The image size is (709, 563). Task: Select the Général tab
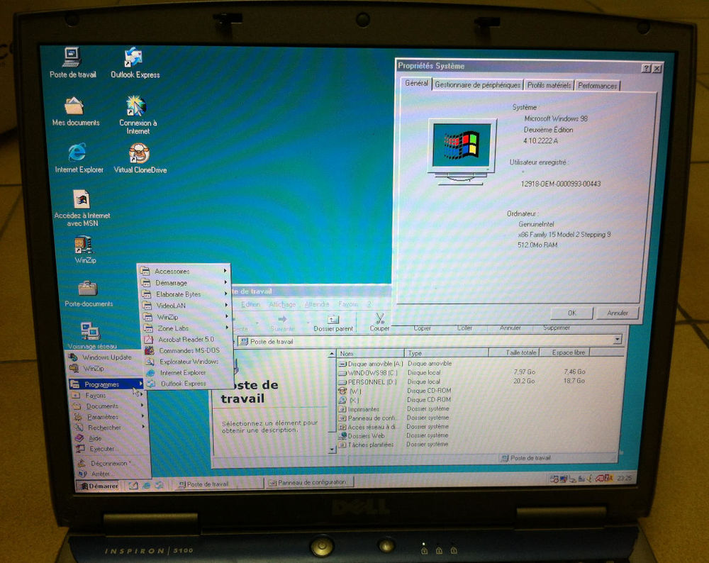click(x=416, y=83)
